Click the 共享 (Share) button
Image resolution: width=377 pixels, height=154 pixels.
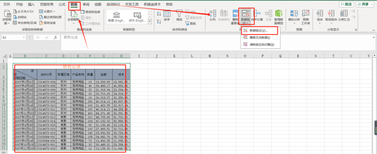364,4
